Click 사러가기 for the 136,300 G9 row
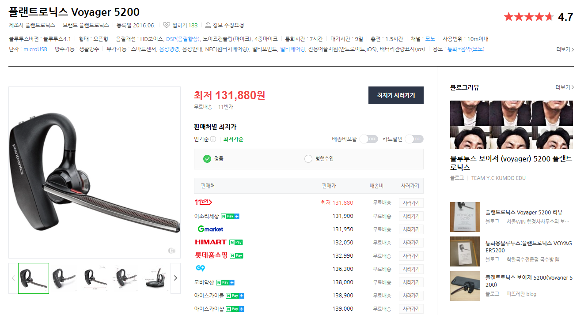Viewport: 588px width, 315px height. 411,269
